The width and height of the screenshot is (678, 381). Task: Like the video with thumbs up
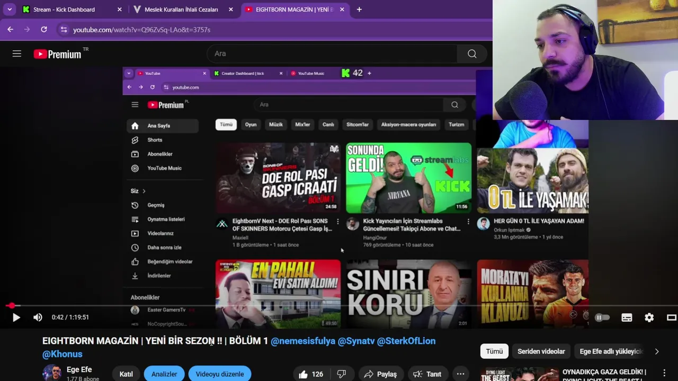pos(311,374)
